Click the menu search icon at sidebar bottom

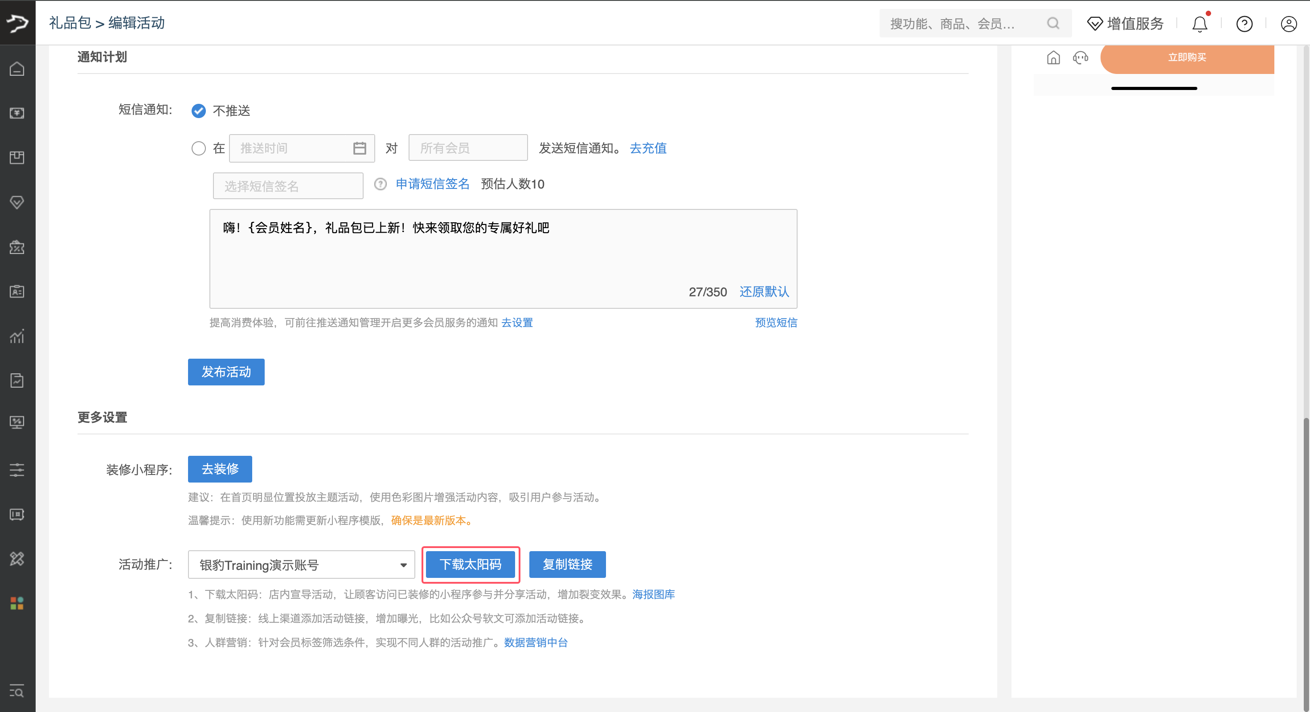[x=17, y=692]
